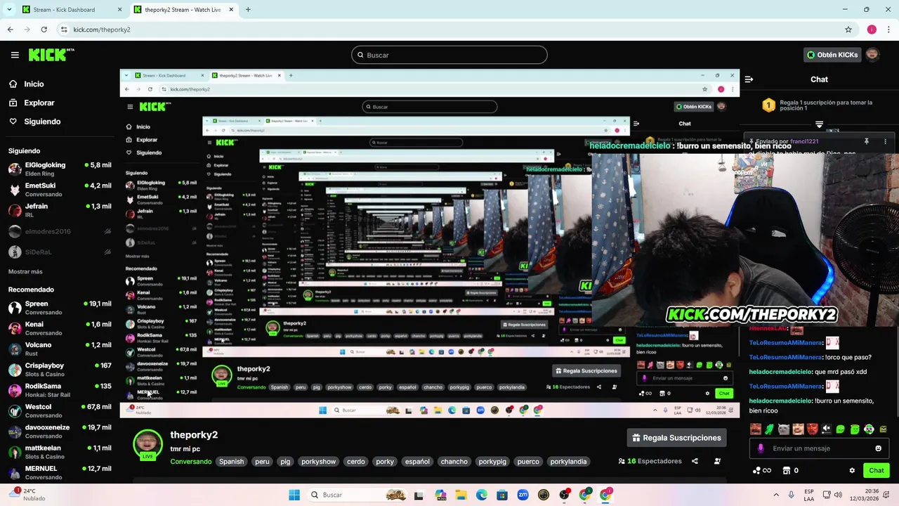Open Explorar in sidebar
The height and width of the screenshot is (506, 899).
[x=39, y=103]
